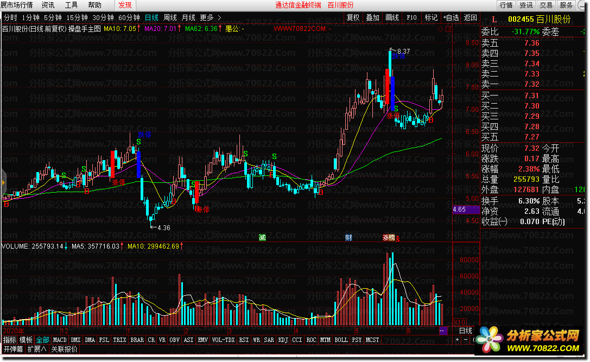Switch to 15分钟 period
The image size is (590, 362).
pos(77,18)
